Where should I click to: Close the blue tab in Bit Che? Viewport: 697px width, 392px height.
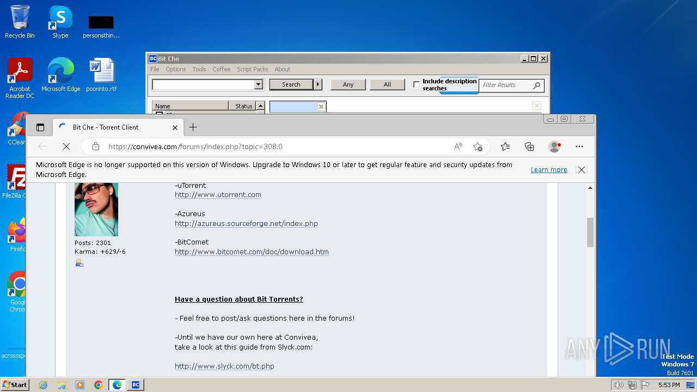(321, 107)
